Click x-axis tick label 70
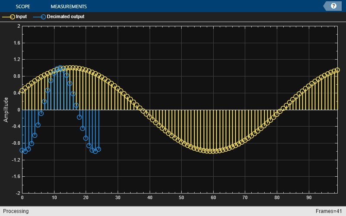 (245, 197)
